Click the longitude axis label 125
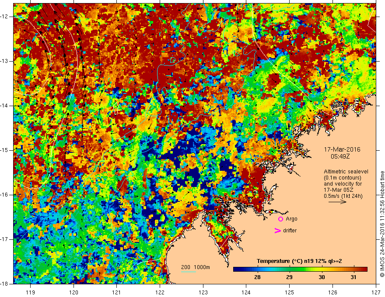The width and height of the screenshot is (385, 297). coord(290,292)
